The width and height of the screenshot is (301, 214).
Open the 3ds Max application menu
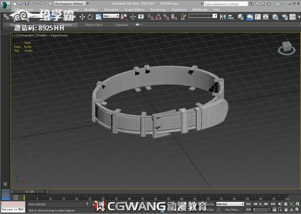(5, 5)
